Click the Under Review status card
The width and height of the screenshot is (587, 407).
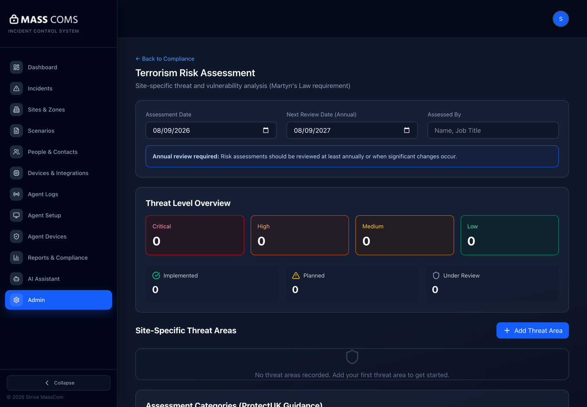492,284
